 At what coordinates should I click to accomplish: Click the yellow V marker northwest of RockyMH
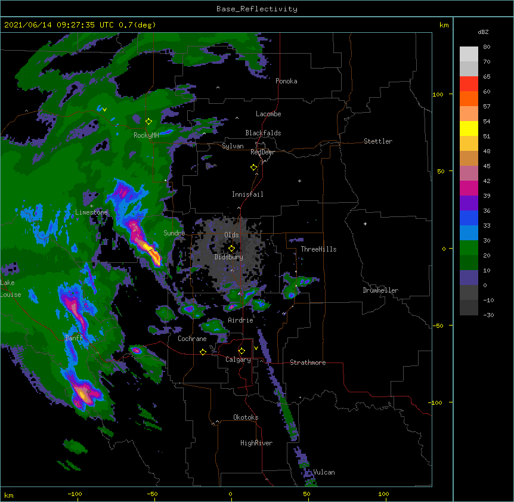(x=104, y=110)
